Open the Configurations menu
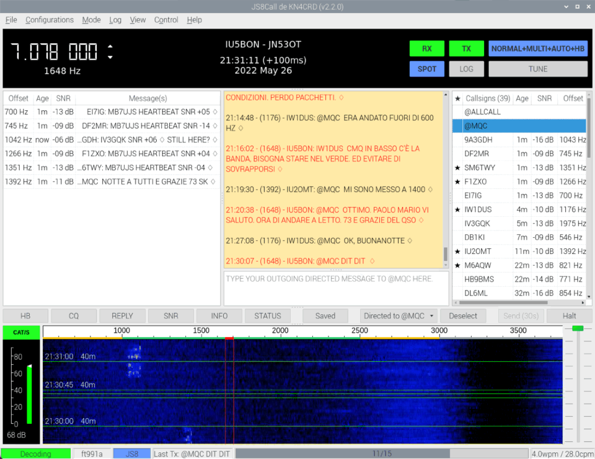595x459 pixels. pos(50,20)
